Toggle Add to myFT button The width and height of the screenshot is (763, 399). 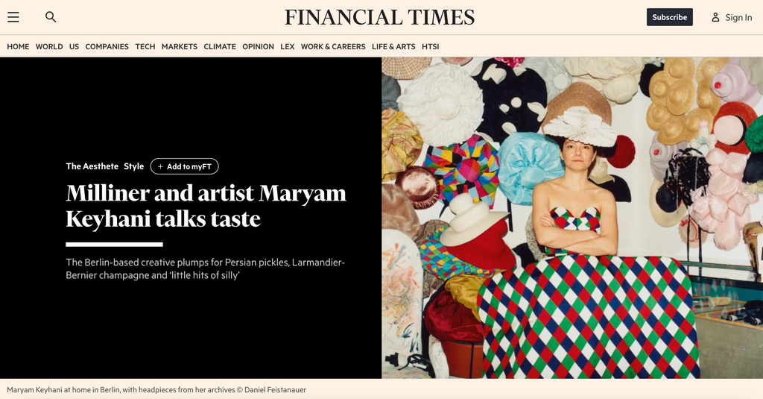(185, 166)
